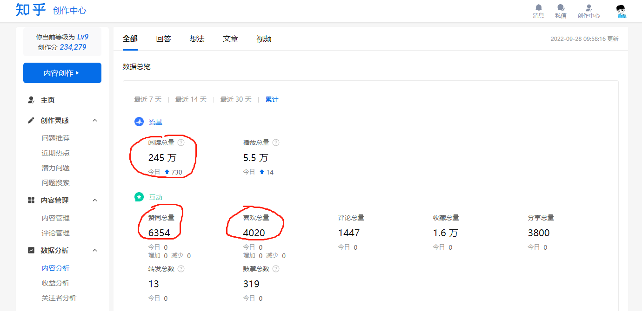Open the 私信 private messages icon
The image size is (642, 311).
pyautogui.click(x=561, y=7)
